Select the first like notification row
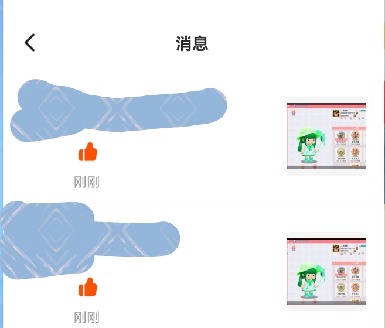The image size is (385, 328). [x=193, y=136]
